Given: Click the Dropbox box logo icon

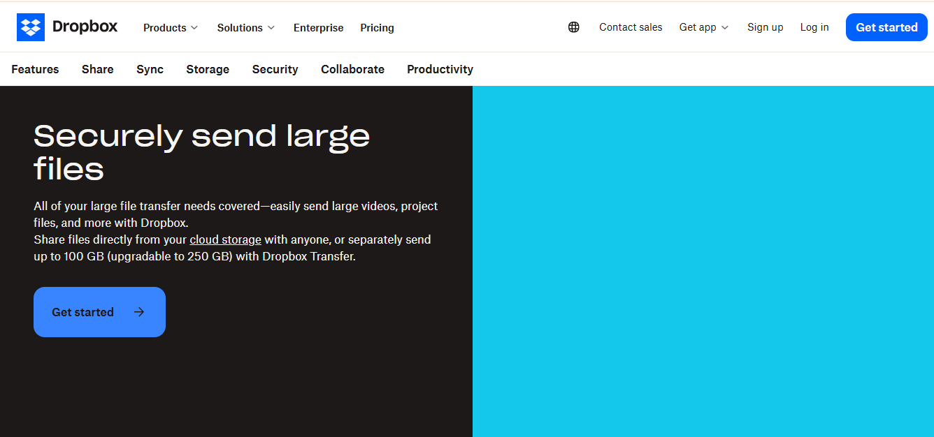Looking at the screenshot, I should tap(31, 27).
